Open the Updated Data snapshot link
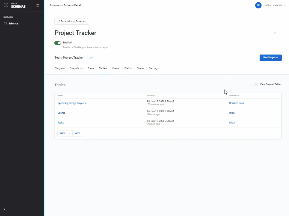Image resolution: width=289 pixels, height=216 pixels. tap(236, 103)
